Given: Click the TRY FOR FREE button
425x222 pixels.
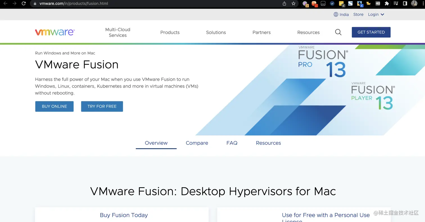Looking at the screenshot, I should 102,106.
